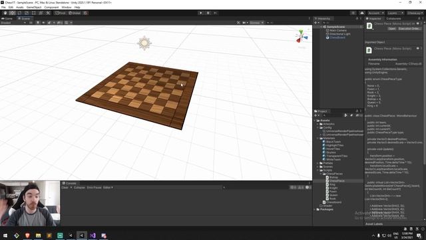Image resolution: width=426 pixels, height=240 pixels.
Task: Open the Assets menu
Action: tap(20, 7)
